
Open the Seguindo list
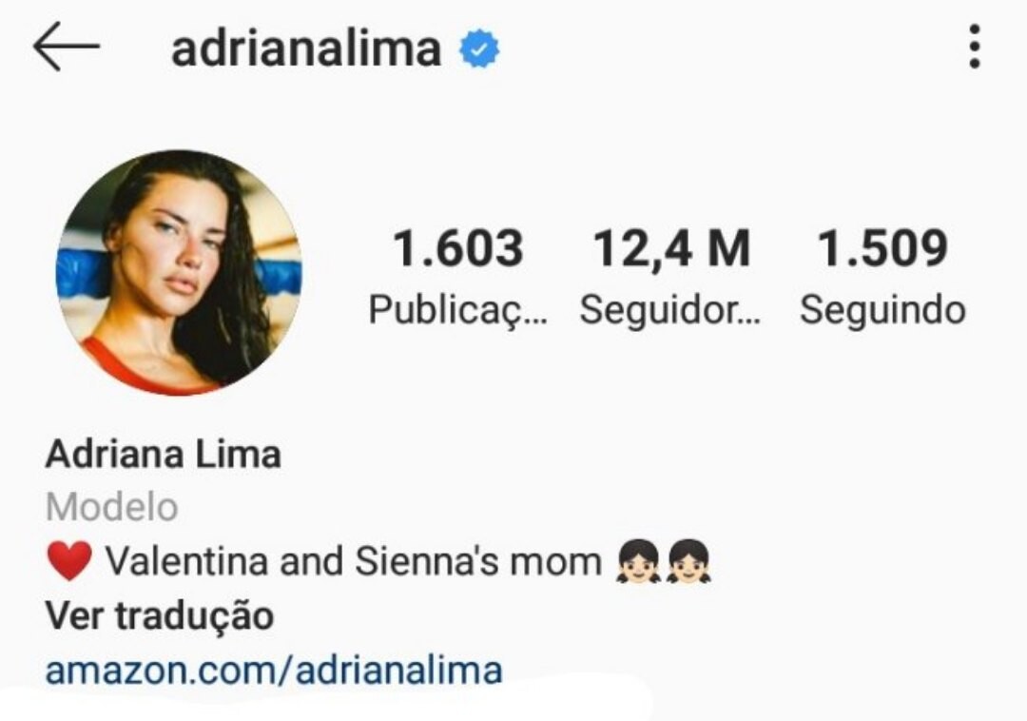point(882,310)
